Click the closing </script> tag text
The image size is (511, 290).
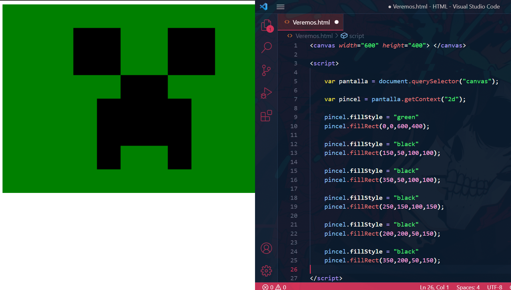pos(326,278)
